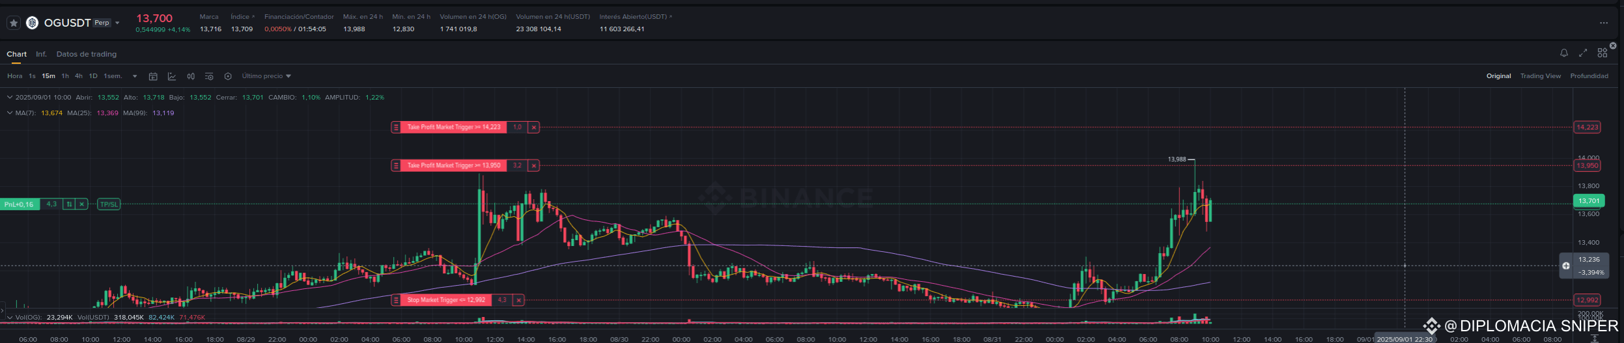
Task: Open the order display settings icon
Action: pyautogui.click(x=209, y=76)
